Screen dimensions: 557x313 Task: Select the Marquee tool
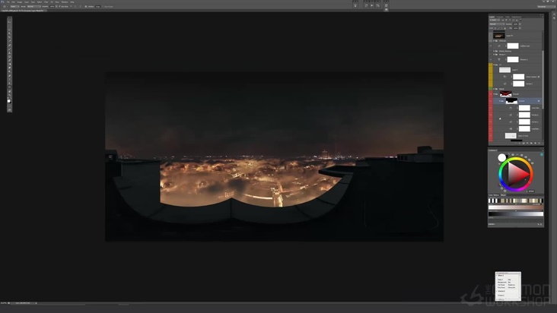pos(10,26)
